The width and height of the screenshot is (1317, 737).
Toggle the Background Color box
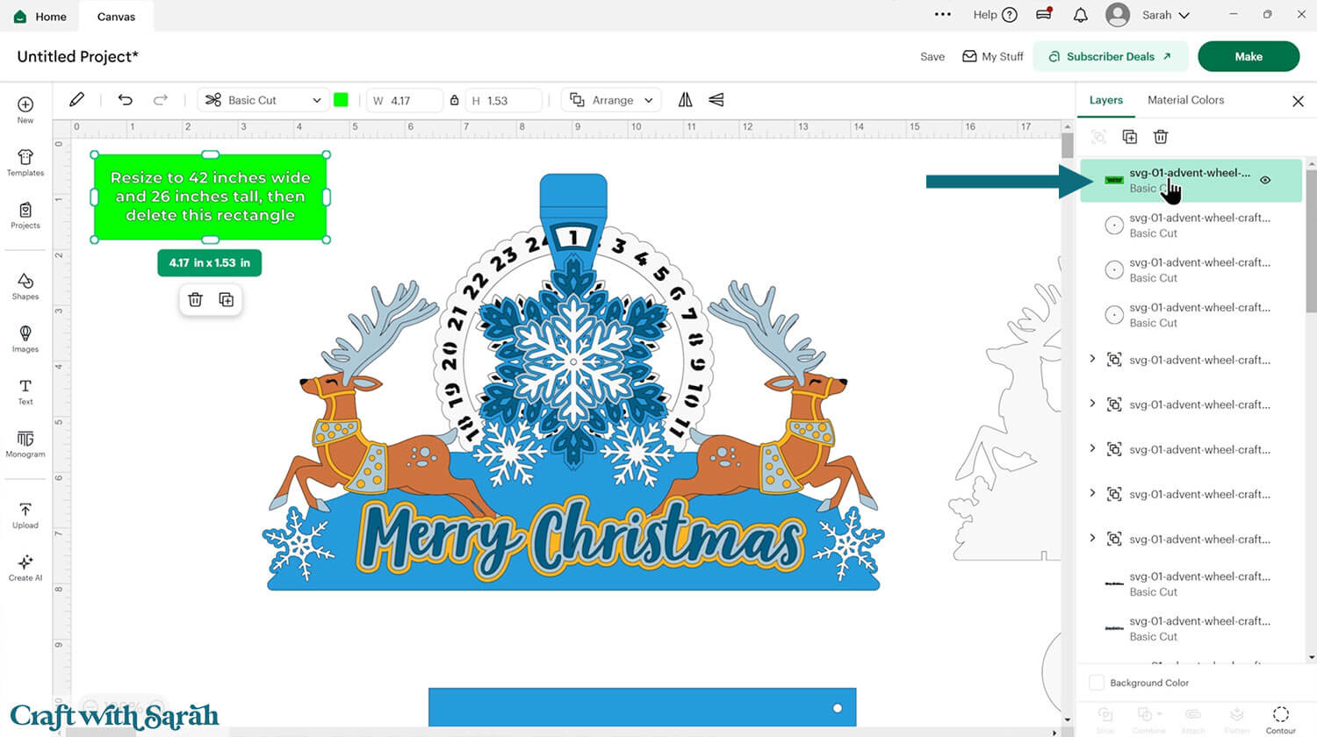[x=1097, y=683]
